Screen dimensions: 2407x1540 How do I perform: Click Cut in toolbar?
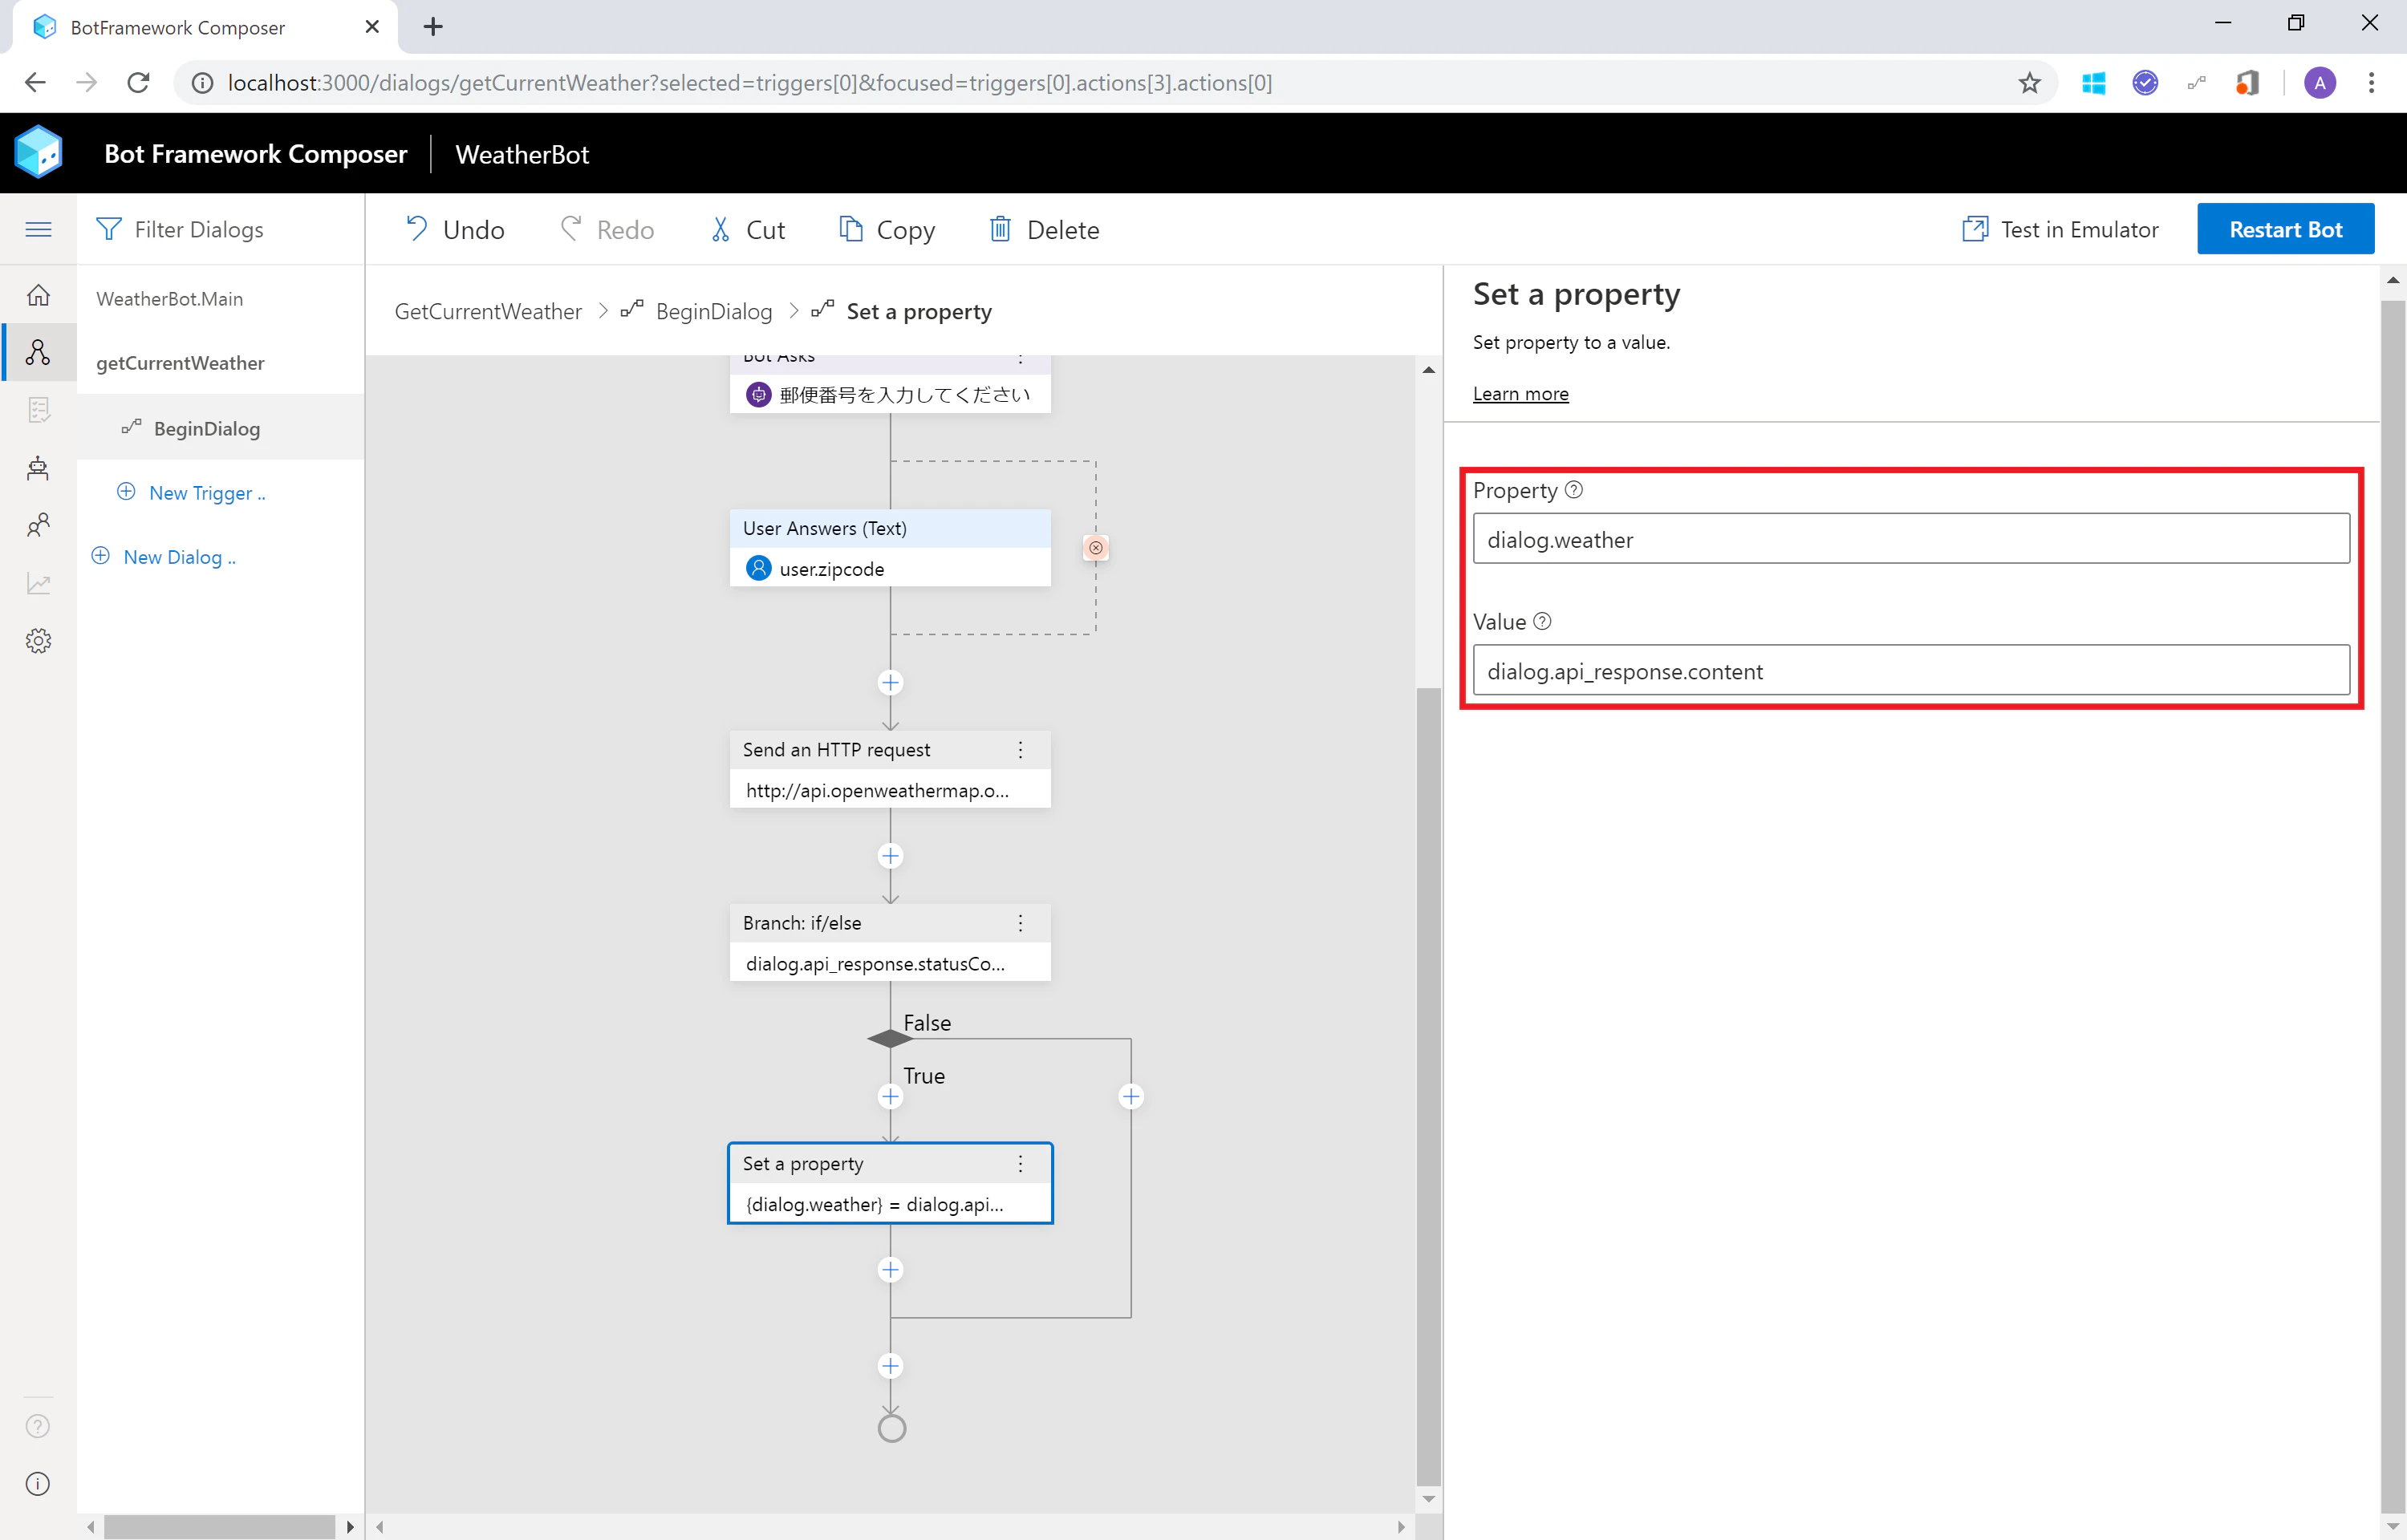point(747,230)
